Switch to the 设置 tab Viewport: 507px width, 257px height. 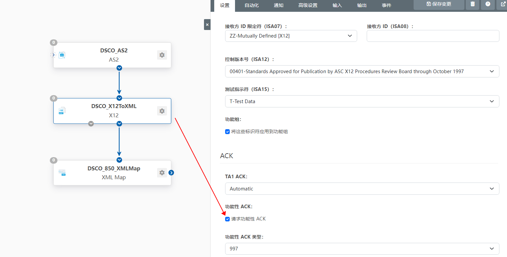225,5
